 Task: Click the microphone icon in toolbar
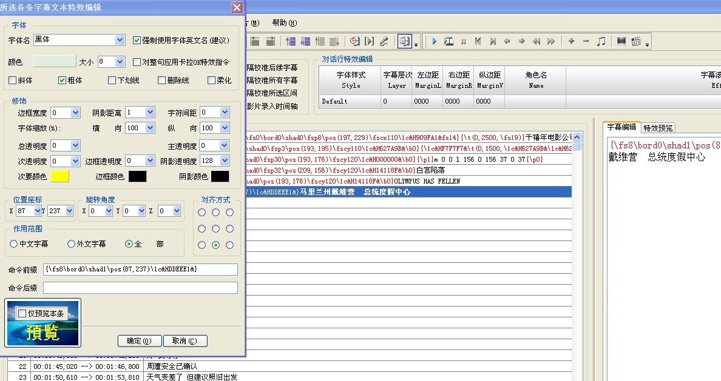(x=384, y=41)
